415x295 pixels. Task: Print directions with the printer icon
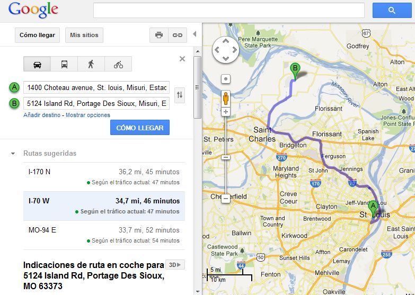click(159, 35)
